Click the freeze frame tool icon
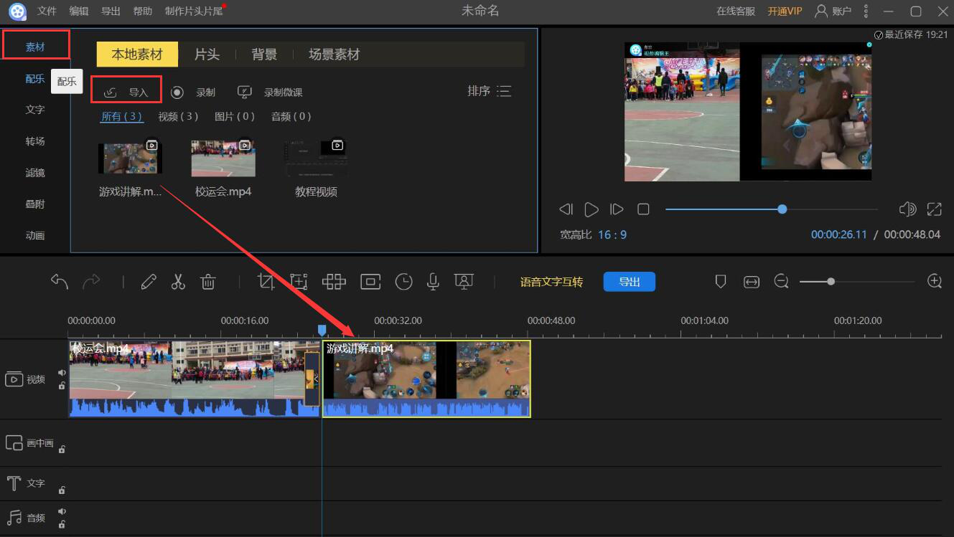Screen dimensions: 954x537 370,282
